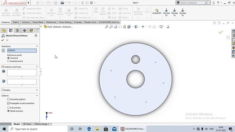The width and height of the screenshot is (235, 132).
Task: Open the Display Style icon
Action: pyautogui.click(x=136, y=27)
